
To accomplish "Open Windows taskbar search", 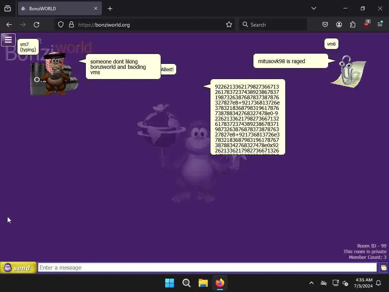I will click(186, 283).
